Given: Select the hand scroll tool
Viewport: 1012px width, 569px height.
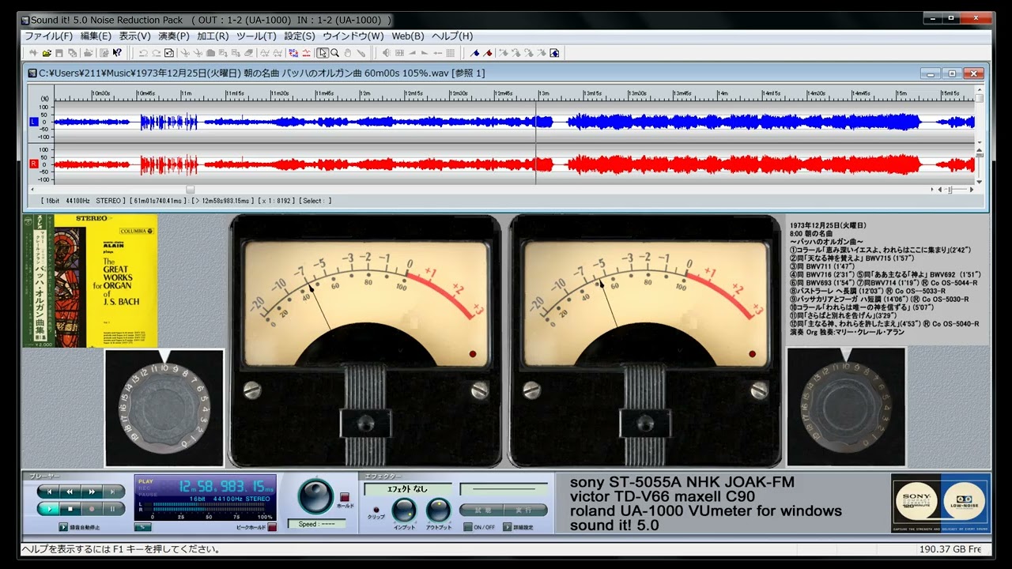Looking at the screenshot, I should (x=348, y=53).
